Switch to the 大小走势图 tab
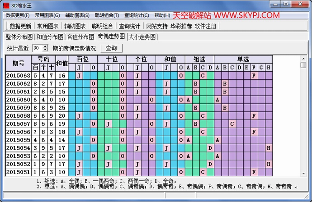 tap(142, 37)
